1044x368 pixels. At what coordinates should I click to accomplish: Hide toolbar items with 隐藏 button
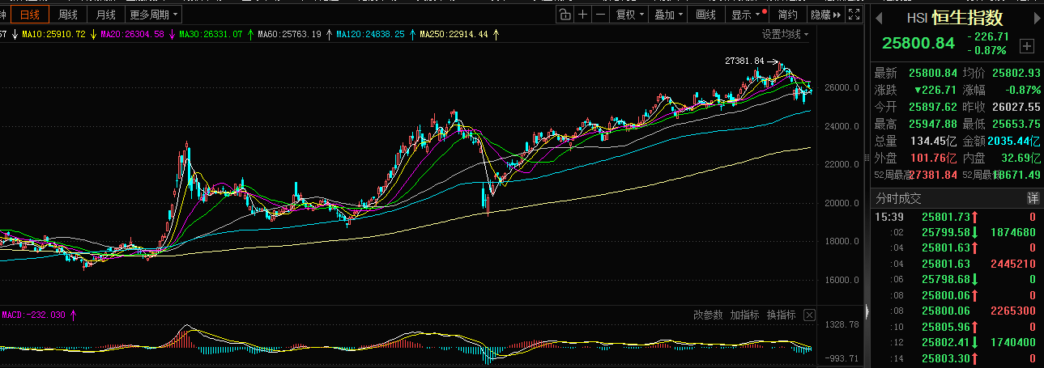pyautogui.click(x=824, y=15)
